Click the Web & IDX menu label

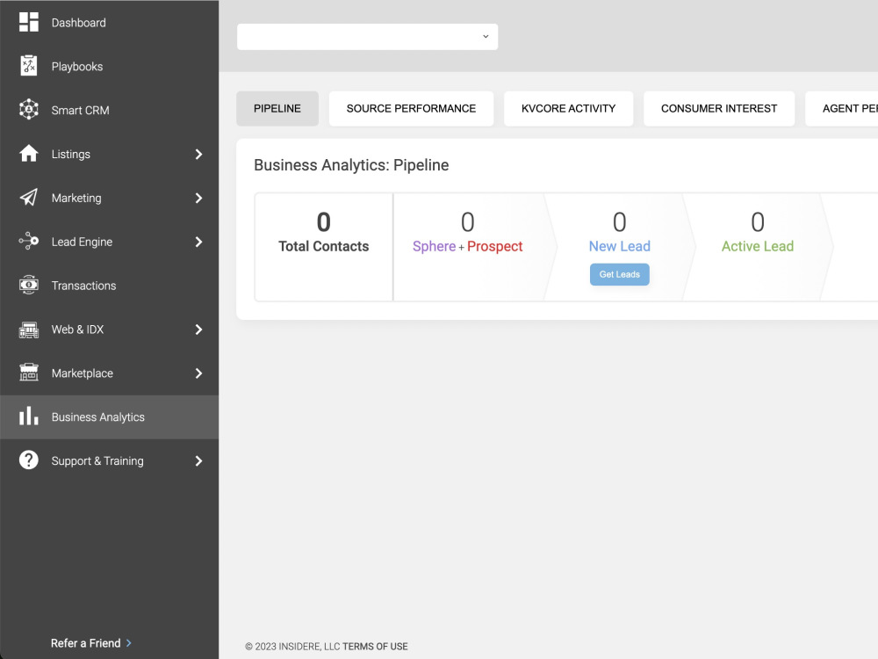tap(77, 329)
